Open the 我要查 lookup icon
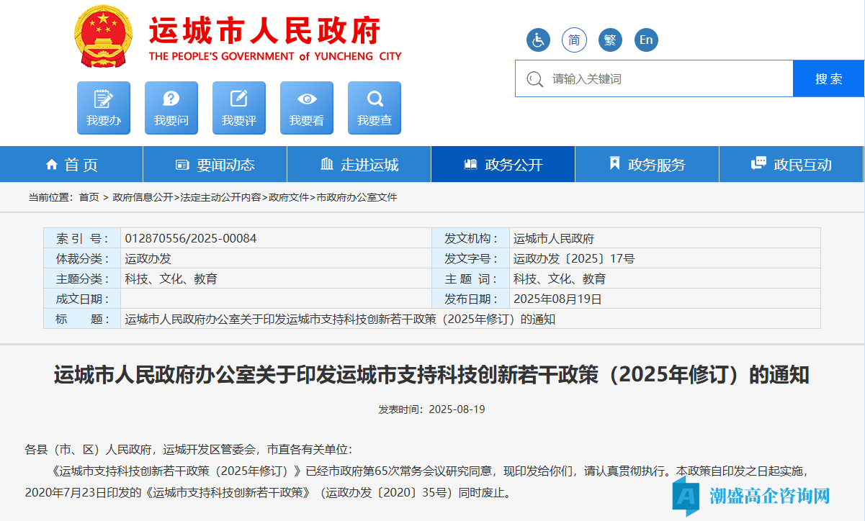This screenshot has height=521, width=865. pos(374,108)
